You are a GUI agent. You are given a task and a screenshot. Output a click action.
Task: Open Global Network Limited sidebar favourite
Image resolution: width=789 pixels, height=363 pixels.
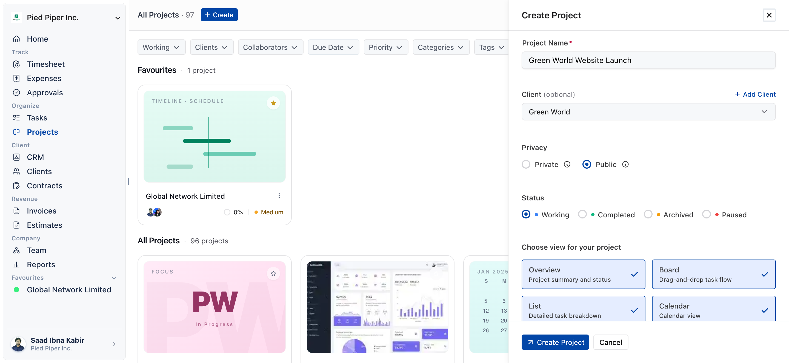pos(68,290)
